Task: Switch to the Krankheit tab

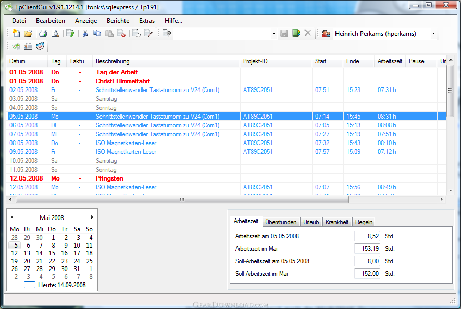Action: (x=337, y=222)
